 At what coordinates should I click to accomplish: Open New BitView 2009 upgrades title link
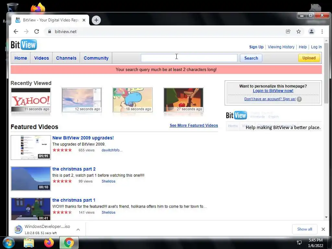83,138
